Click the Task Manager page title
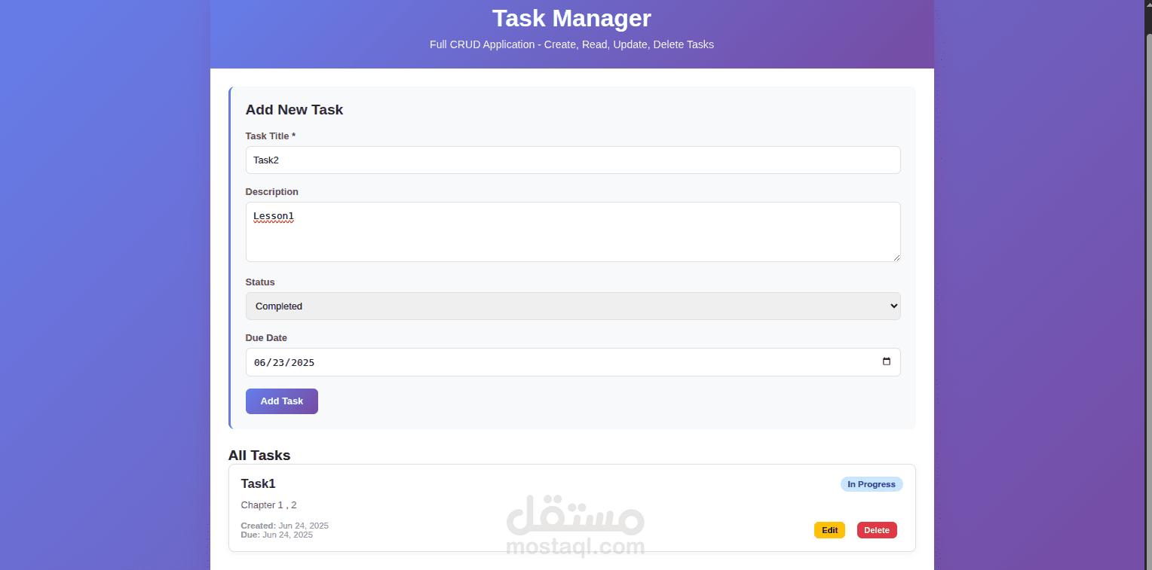Screen dimensions: 1152x570 [x=571, y=18]
